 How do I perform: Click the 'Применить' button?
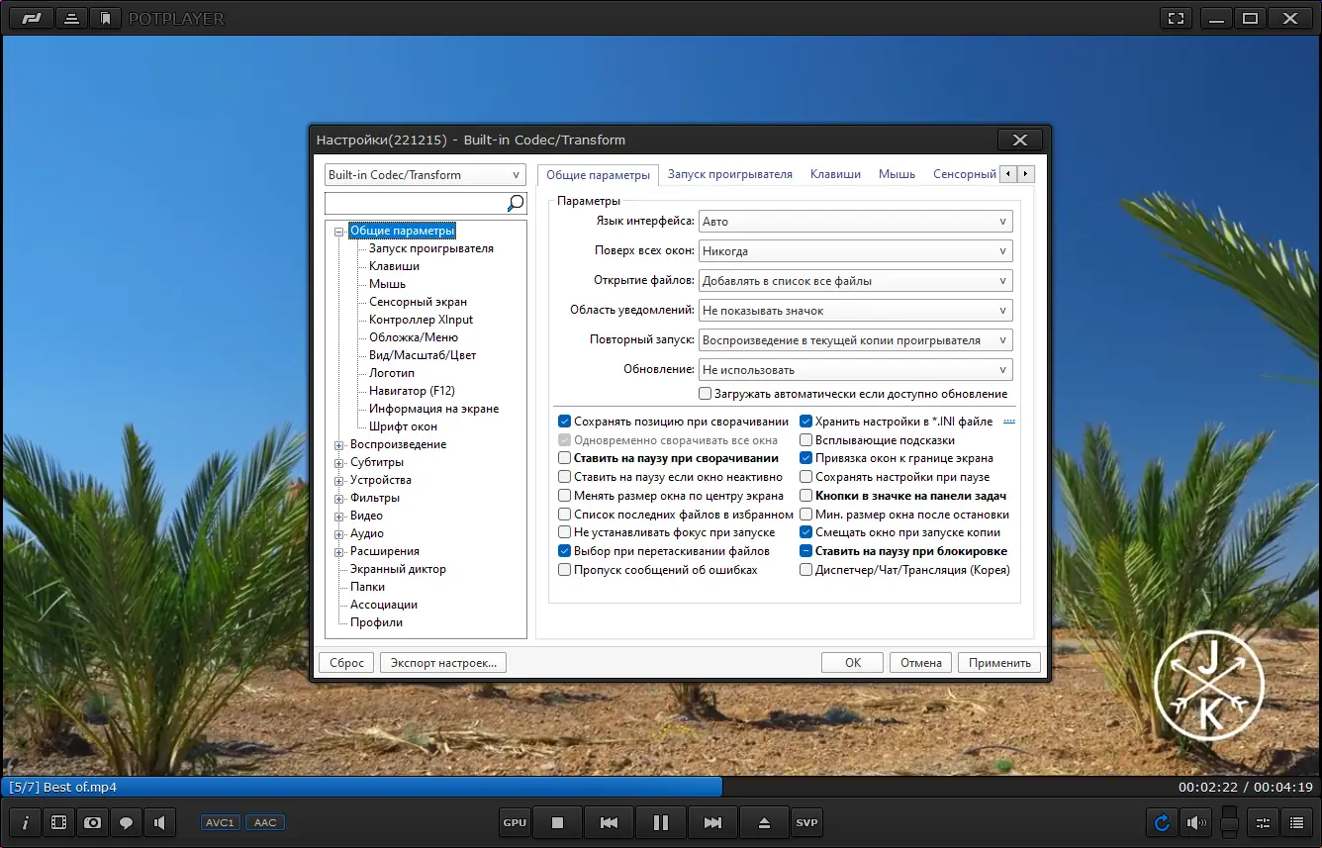tap(998, 663)
